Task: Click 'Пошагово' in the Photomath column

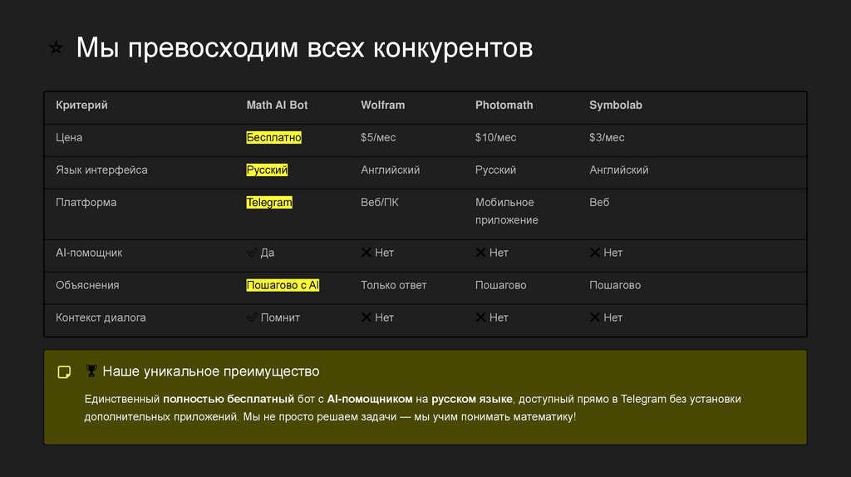Action: point(501,285)
